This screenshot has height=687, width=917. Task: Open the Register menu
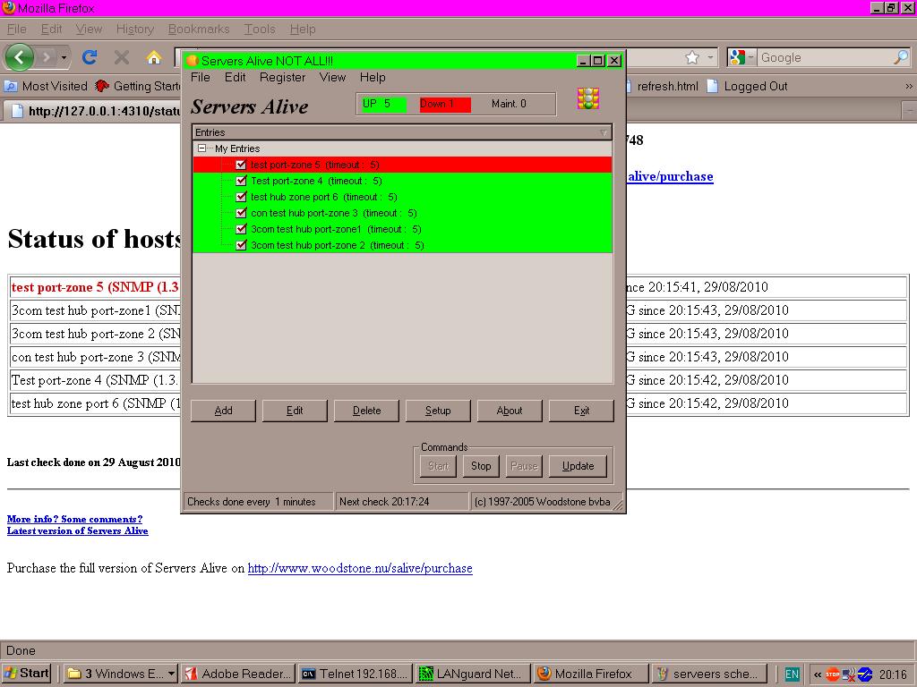[282, 78]
